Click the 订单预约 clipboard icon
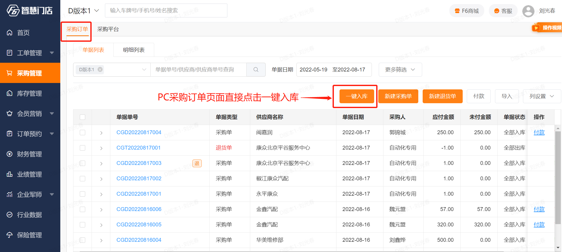Screen dimensions: 562x252 (x=9, y=134)
